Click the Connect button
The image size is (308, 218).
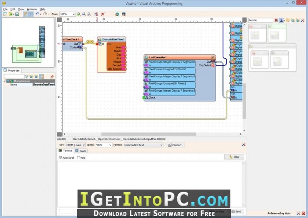point(175,145)
